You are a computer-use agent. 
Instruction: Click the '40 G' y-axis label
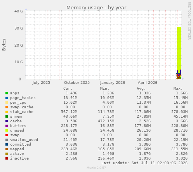[x=19, y=11]
